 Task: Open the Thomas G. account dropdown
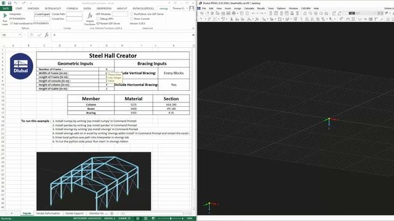(180, 9)
